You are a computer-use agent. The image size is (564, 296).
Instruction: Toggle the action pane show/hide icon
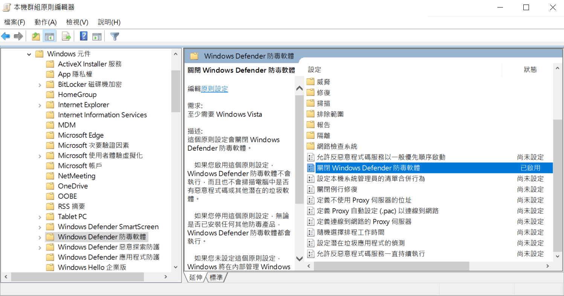coord(97,37)
